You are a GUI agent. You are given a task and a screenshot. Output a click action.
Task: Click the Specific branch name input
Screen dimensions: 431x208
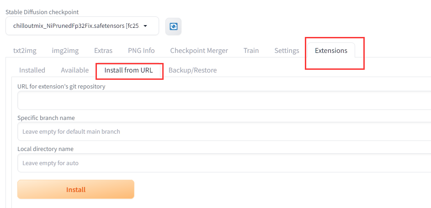224,131
